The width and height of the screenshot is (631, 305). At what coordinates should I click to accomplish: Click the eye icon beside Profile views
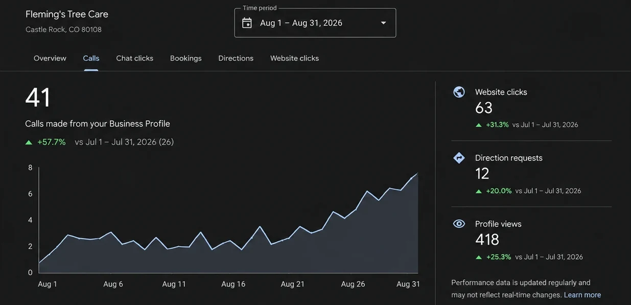pyautogui.click(x=459, y=224)
